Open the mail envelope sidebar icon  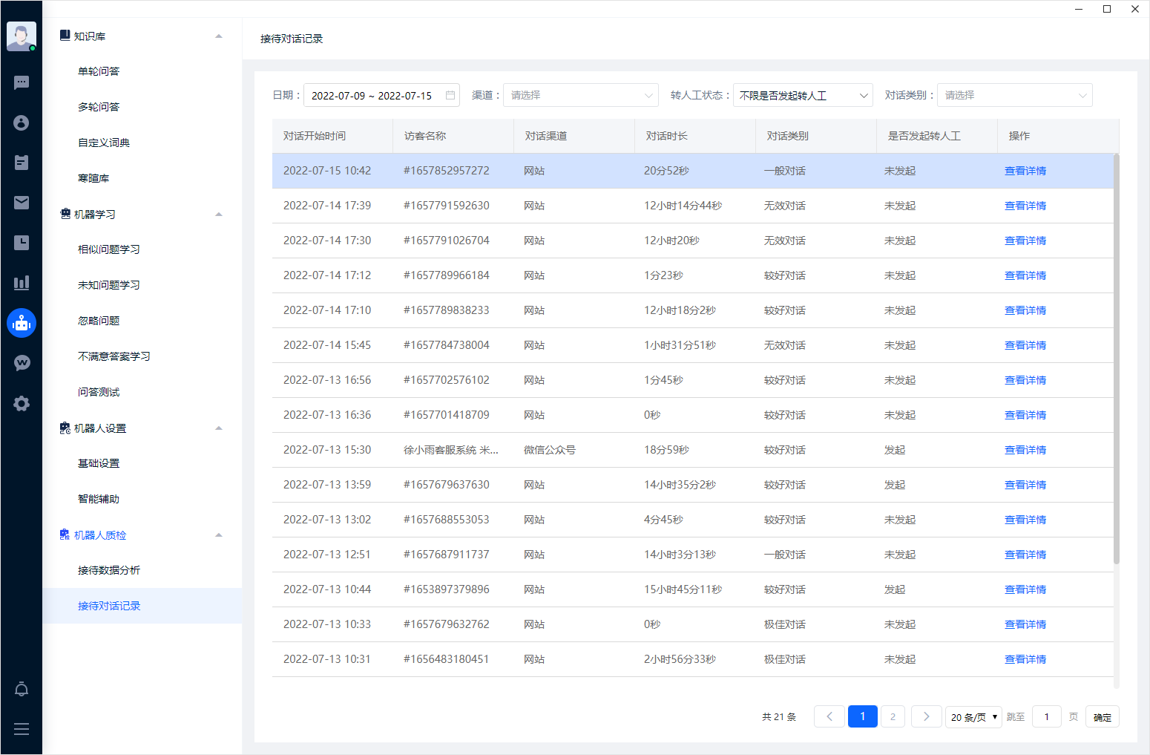pyautogui.click(x=22, y=203)
